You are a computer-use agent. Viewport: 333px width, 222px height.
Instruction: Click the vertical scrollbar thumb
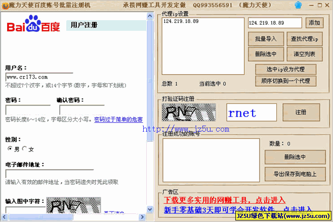tap(150, 80)
